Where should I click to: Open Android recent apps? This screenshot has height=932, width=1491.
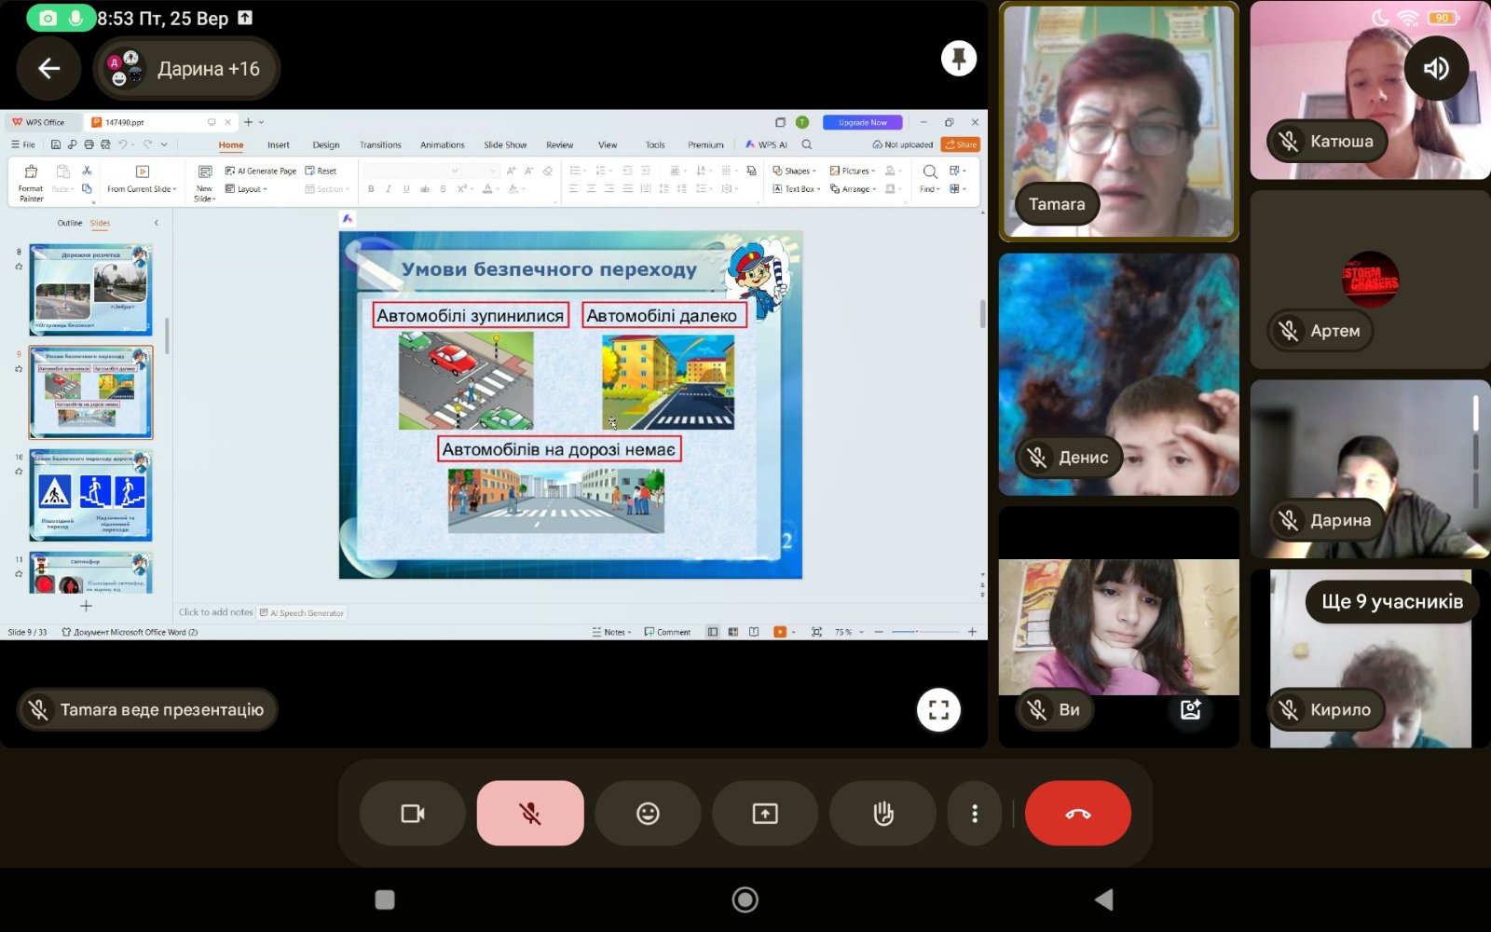(384, 899)
